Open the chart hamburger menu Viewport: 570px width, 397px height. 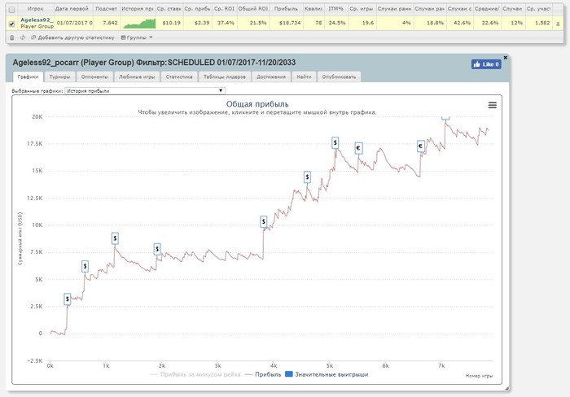click(x=492, y=105)
